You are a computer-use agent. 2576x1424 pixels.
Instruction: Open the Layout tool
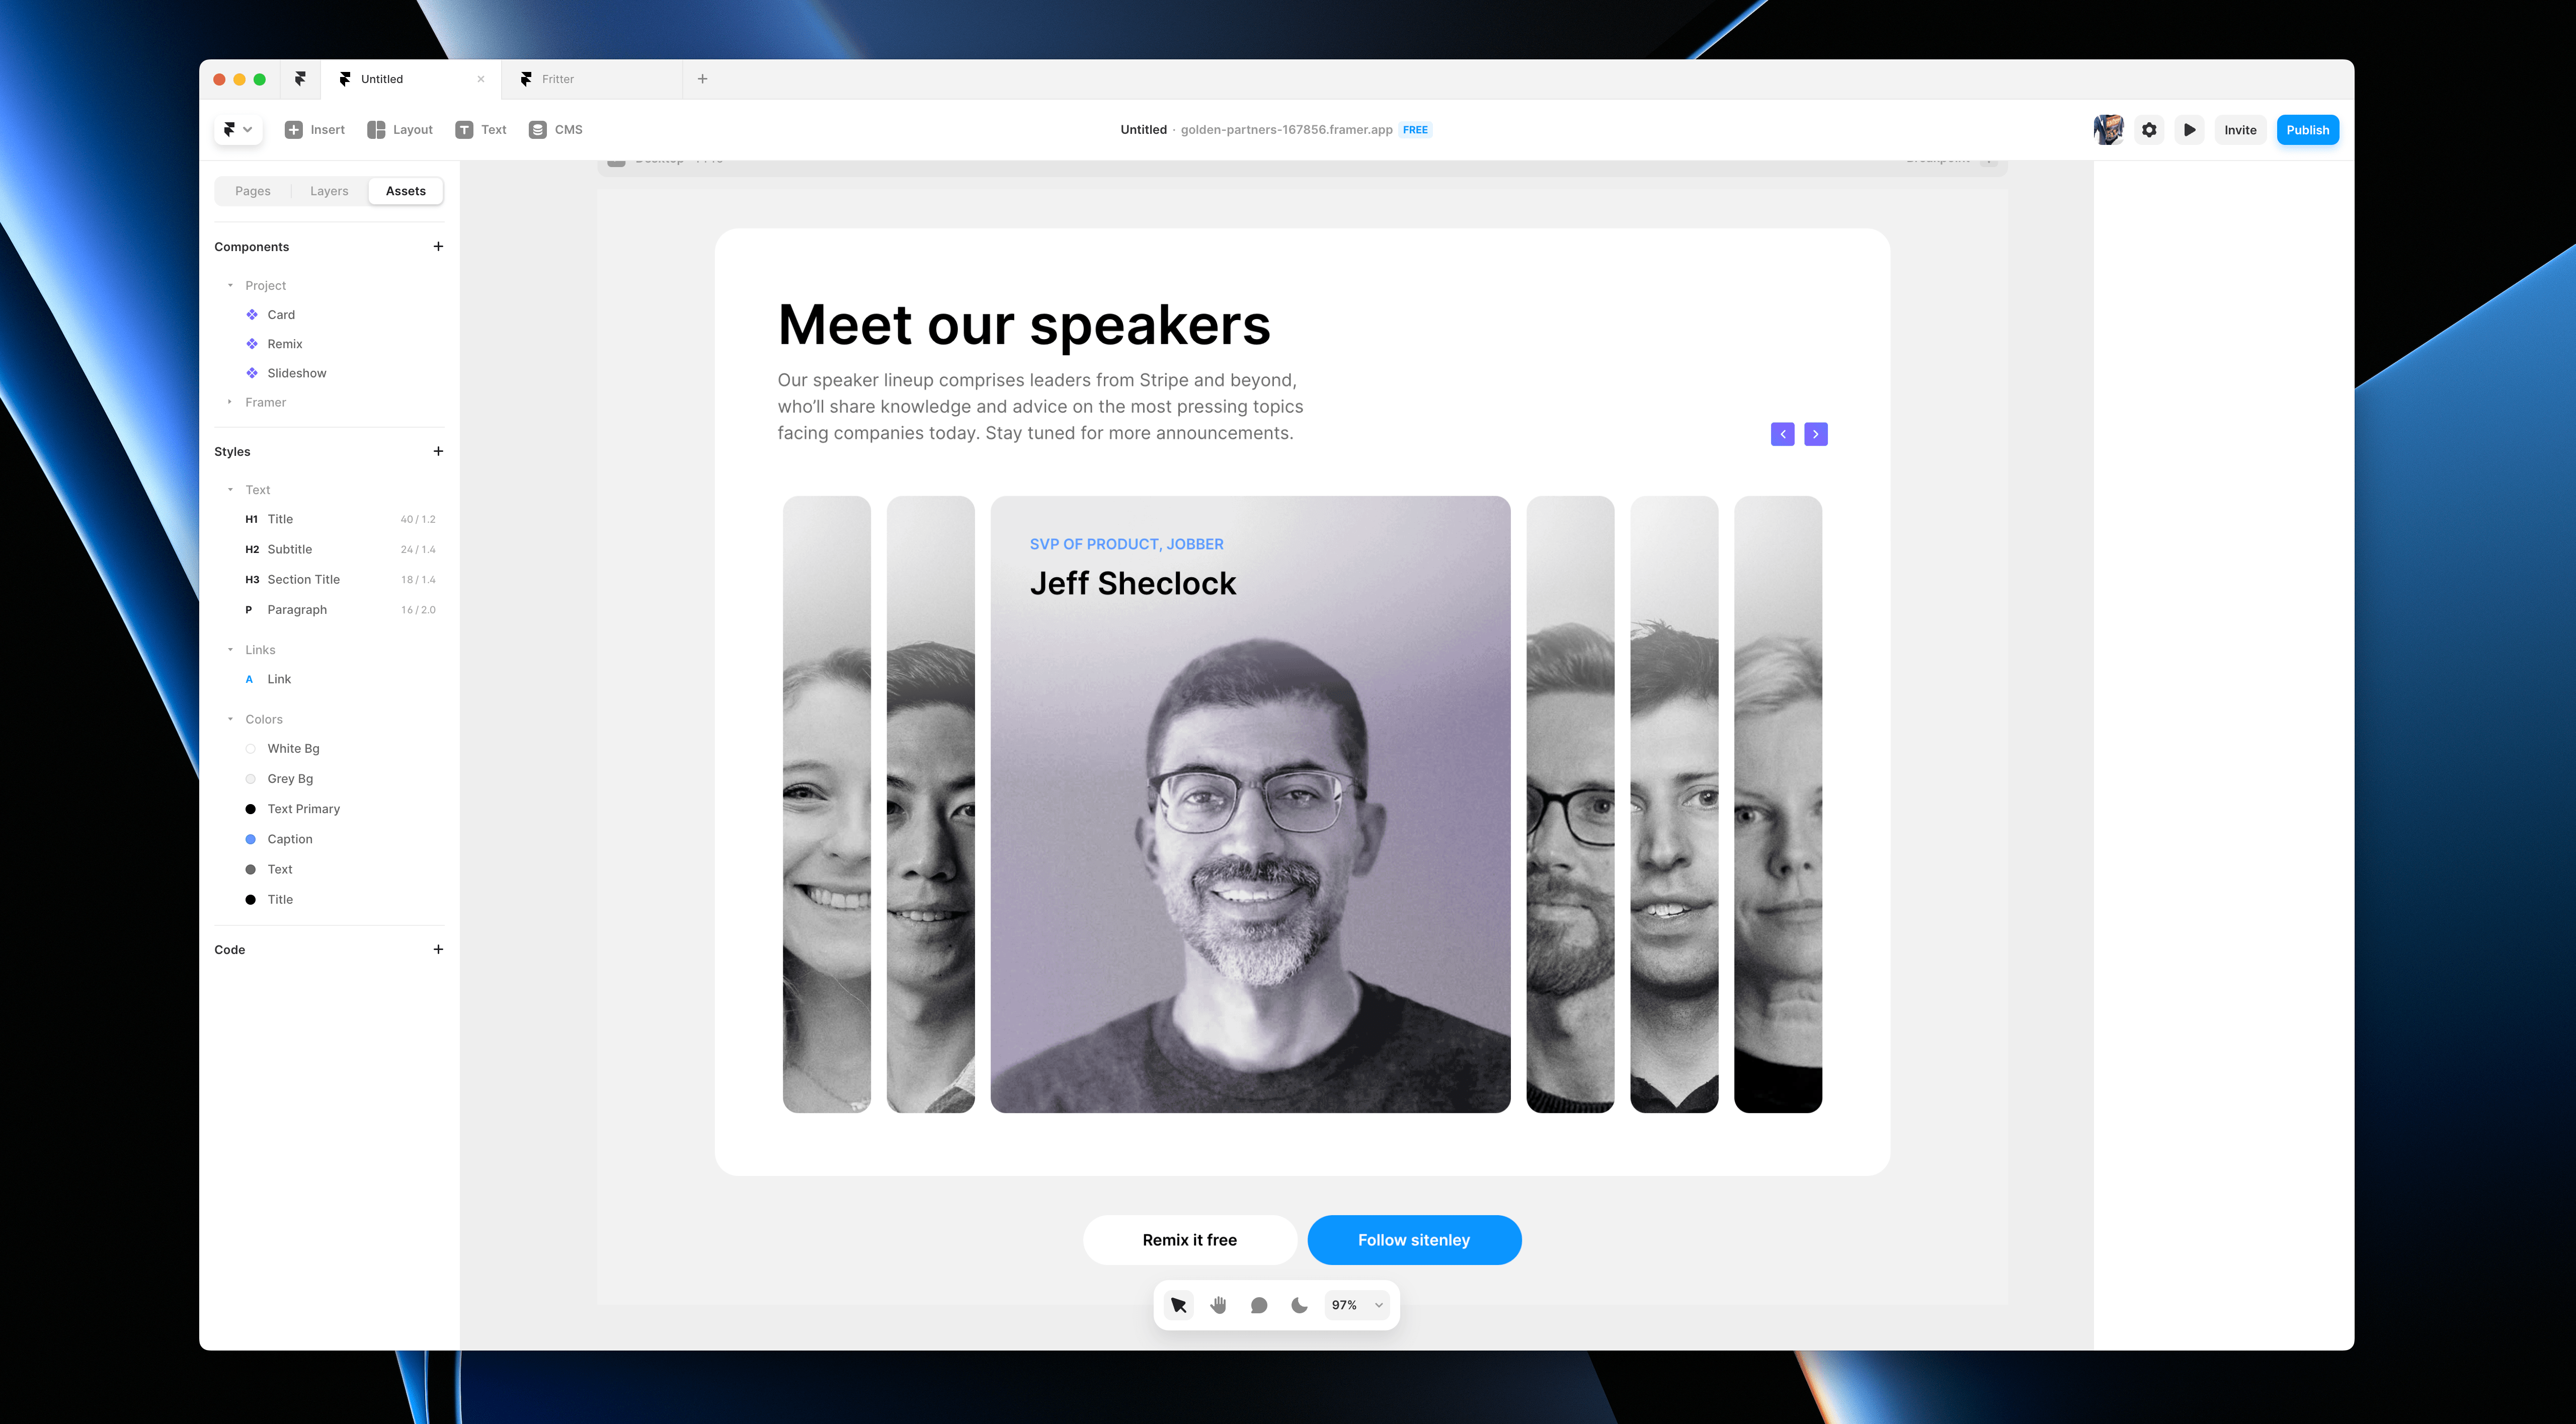[x=400, y=130]
